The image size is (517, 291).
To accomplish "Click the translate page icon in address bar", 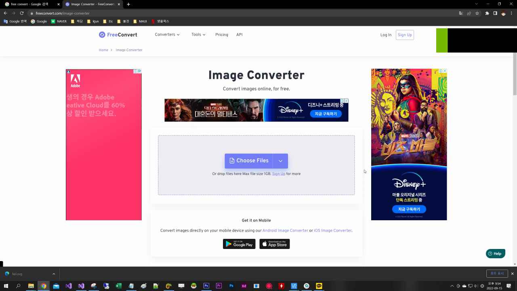I will point(461,13).
